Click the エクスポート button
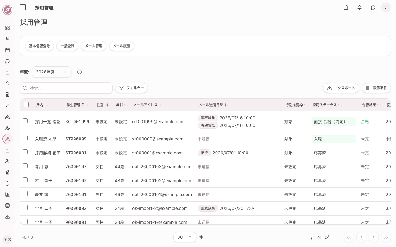The height and width of the screenshot is (247, 396). tap(341, 88)
